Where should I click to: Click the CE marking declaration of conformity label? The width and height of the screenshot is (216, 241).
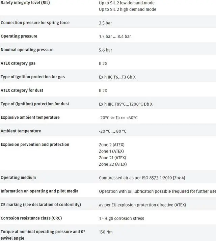tap(41, 205)
